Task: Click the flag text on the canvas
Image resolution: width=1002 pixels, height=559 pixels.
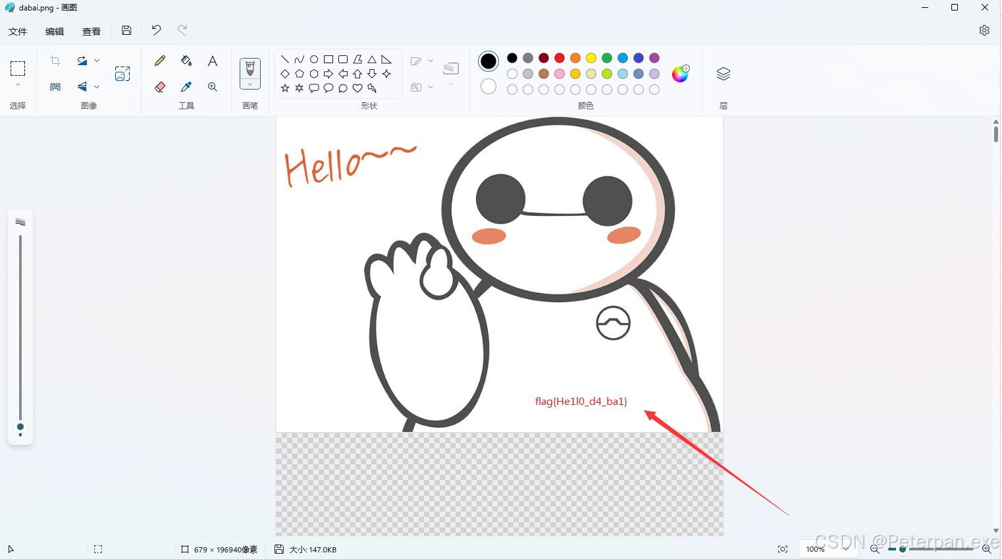Action: click(x=581, y=401)
